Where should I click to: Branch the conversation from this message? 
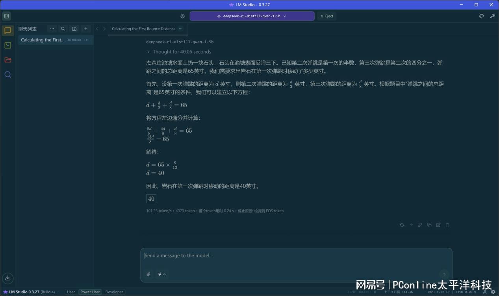[420, 225]
